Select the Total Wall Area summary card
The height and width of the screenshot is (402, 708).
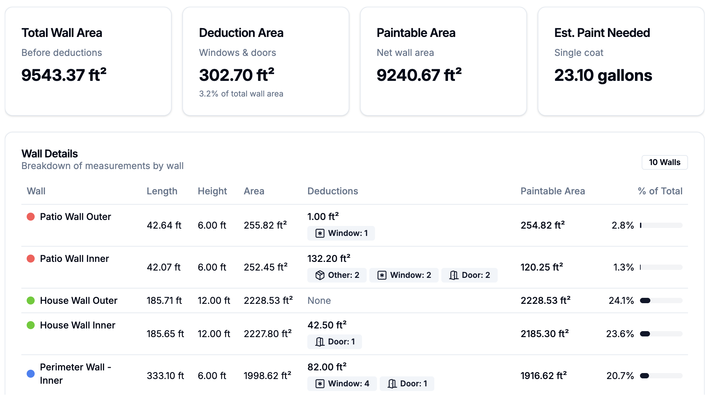(88, 61)
